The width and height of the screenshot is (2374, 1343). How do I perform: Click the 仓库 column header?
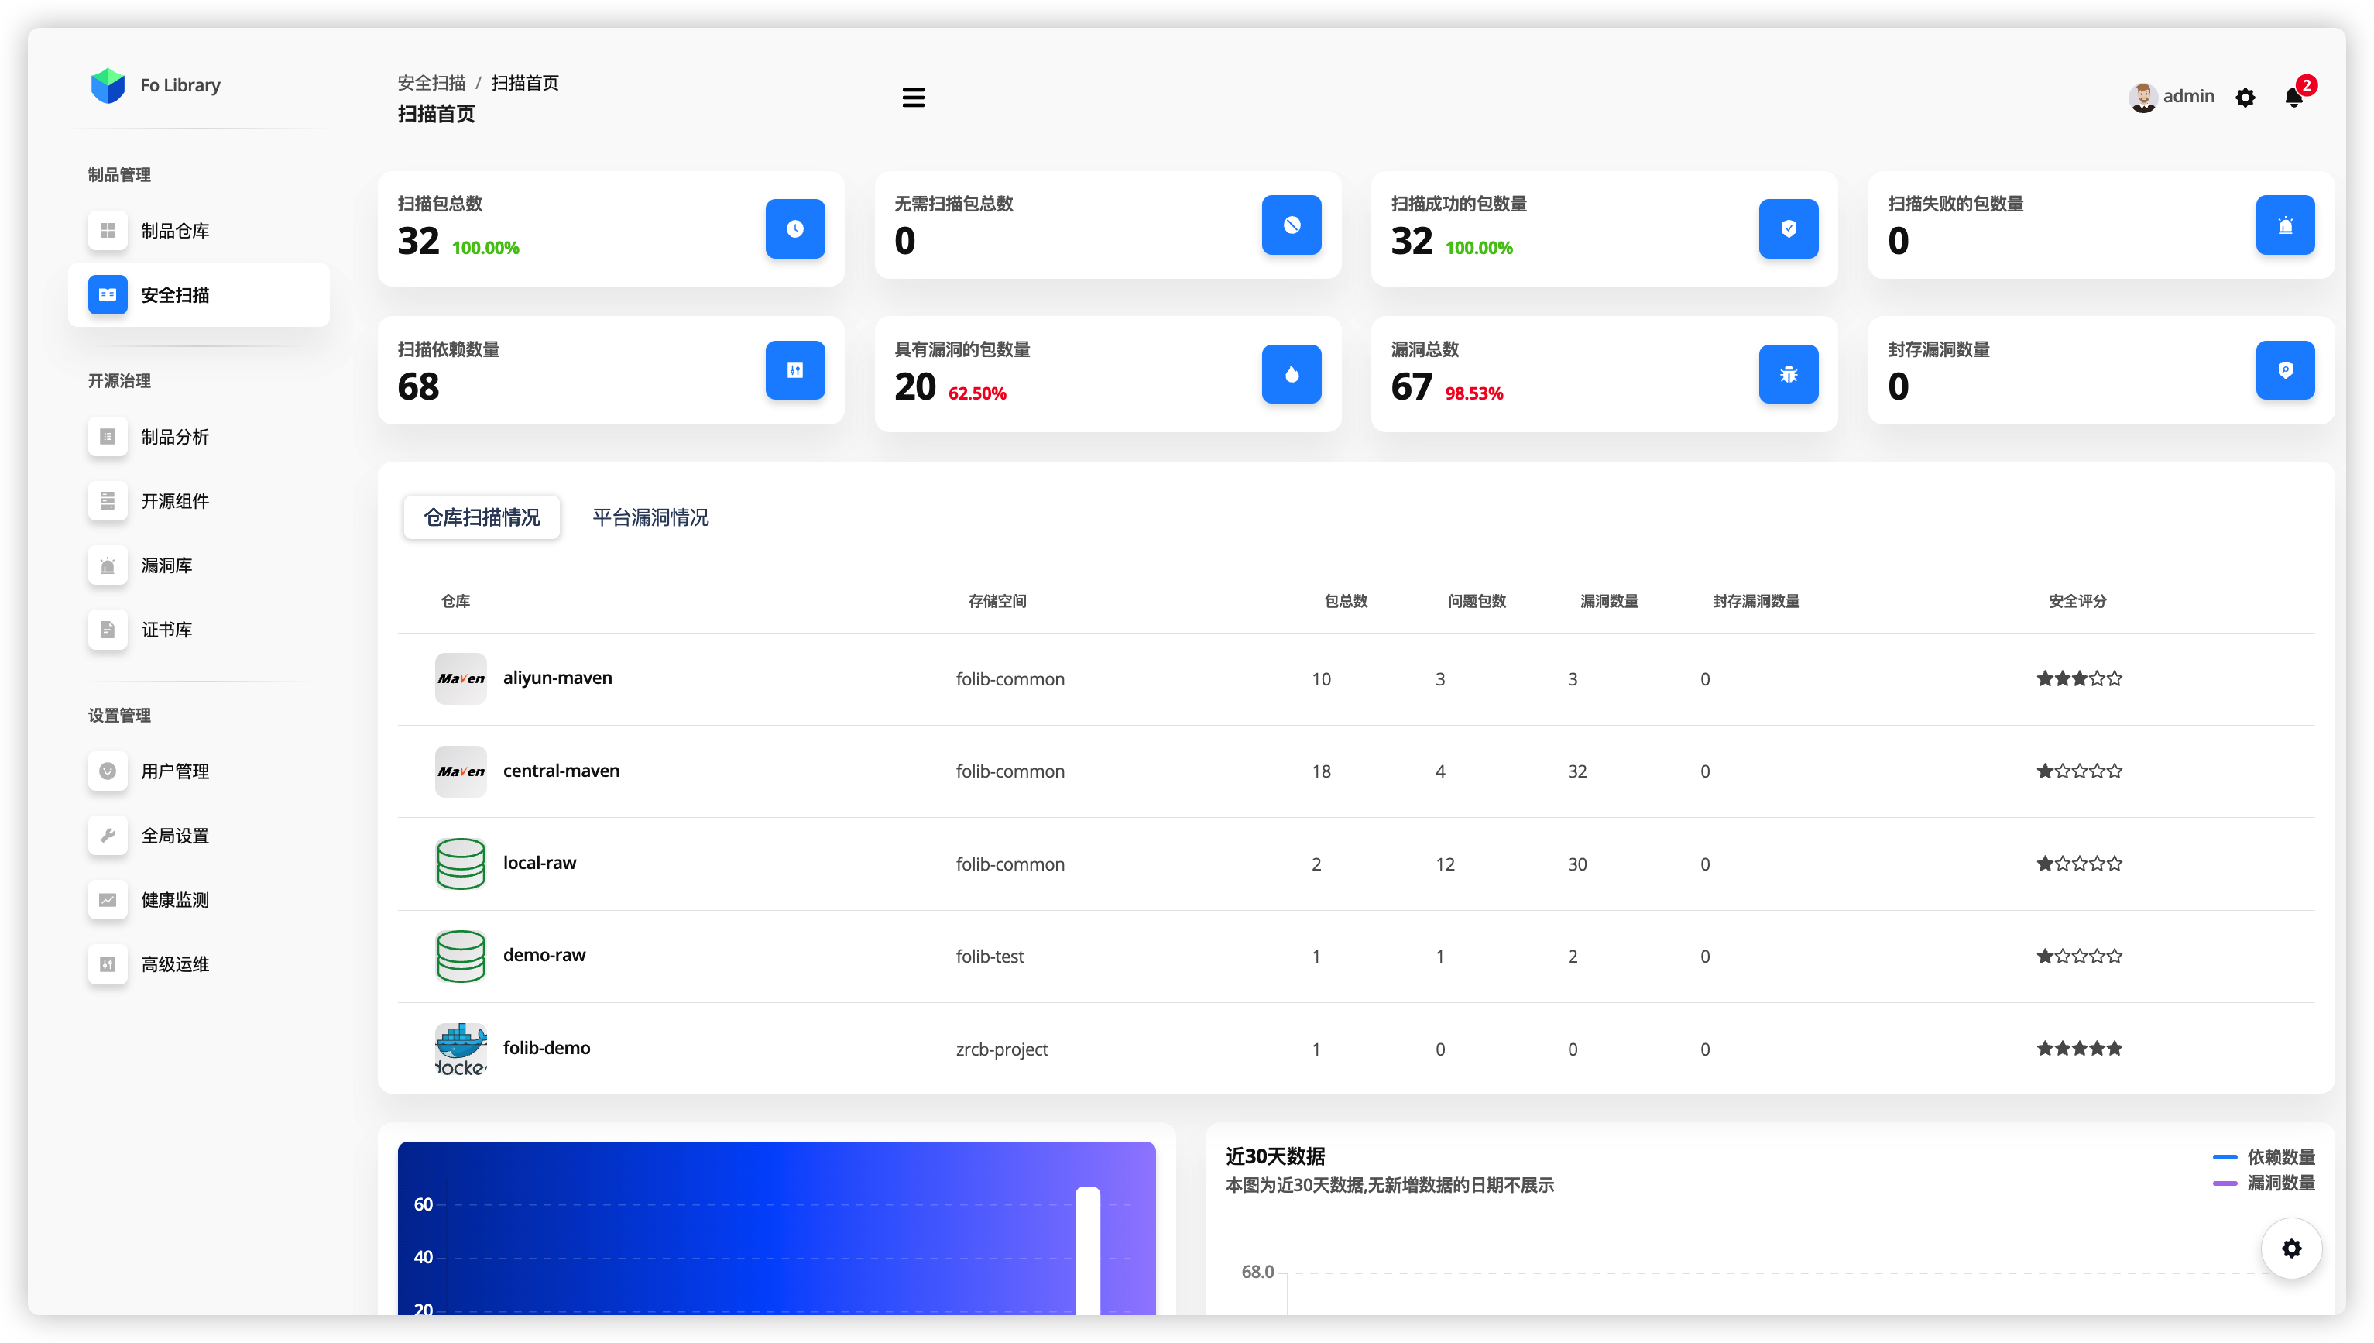click(455, 601)
